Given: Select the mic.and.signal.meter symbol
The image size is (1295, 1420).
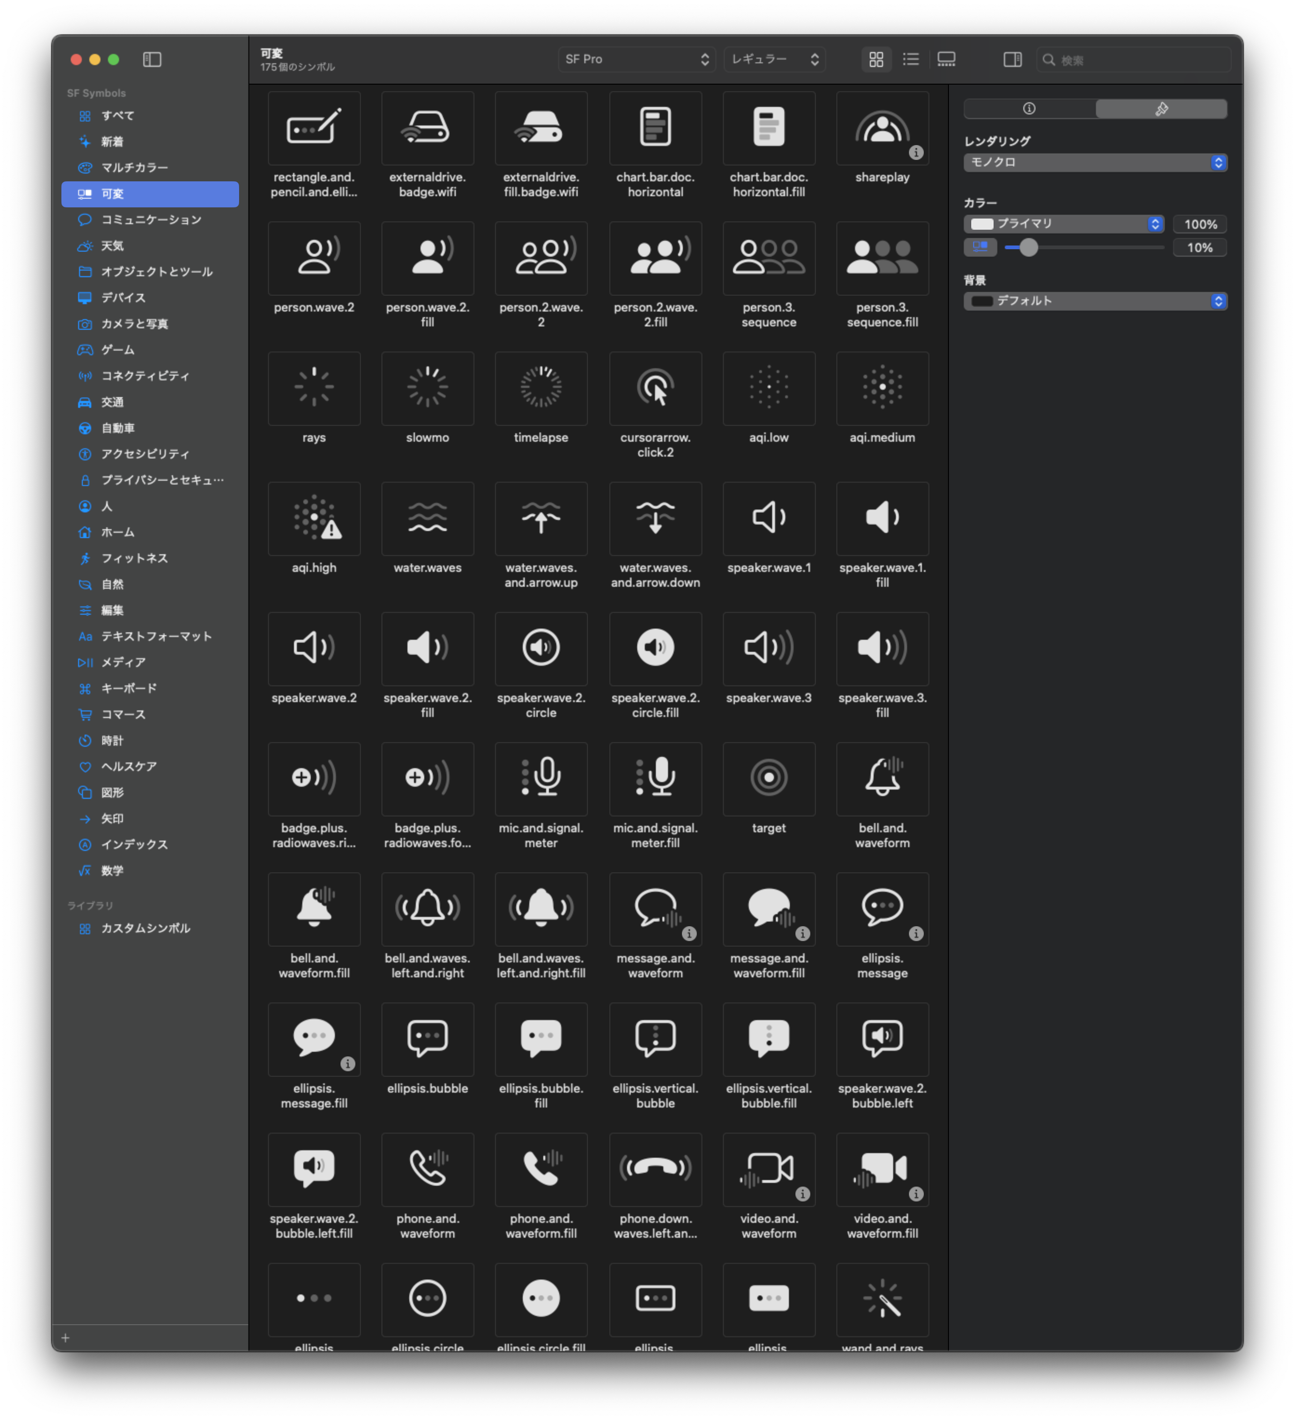Looking at the screenshot, I should (x=541, y=778).
